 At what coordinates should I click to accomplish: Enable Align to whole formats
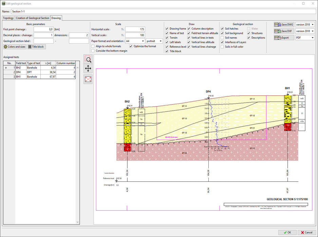(x=93, y=46)
